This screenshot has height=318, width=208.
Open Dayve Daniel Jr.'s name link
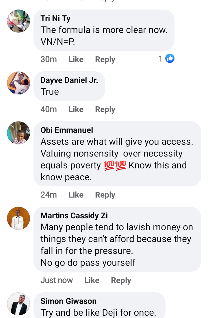click(x=69, y=81)
